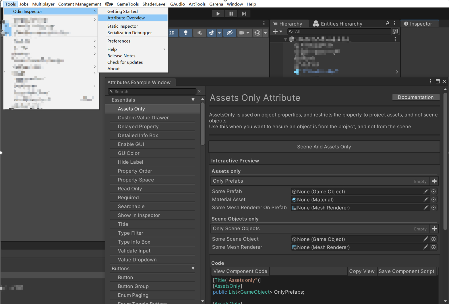Open the Window menu
Image resolution: width=449 pixels, height=304 pixels.
tap(235, 4)
